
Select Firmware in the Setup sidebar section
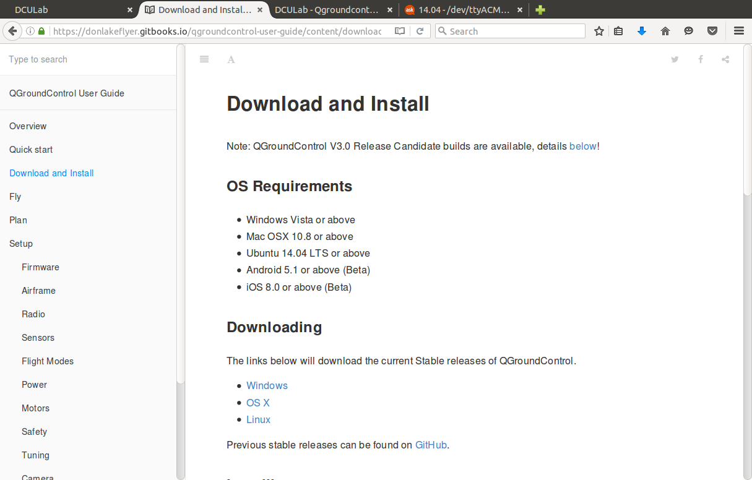40,267
